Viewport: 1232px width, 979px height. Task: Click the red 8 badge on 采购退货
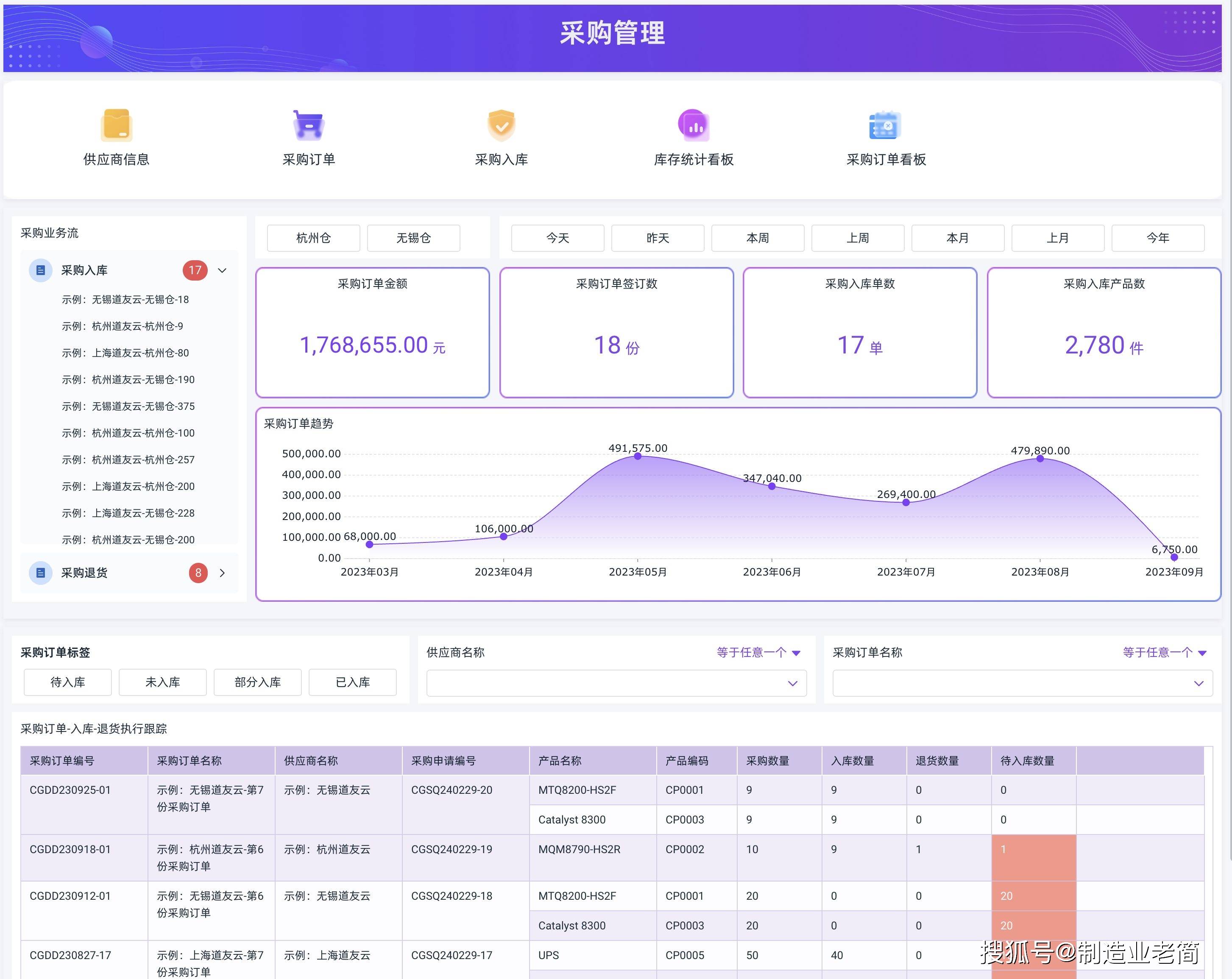198,572
